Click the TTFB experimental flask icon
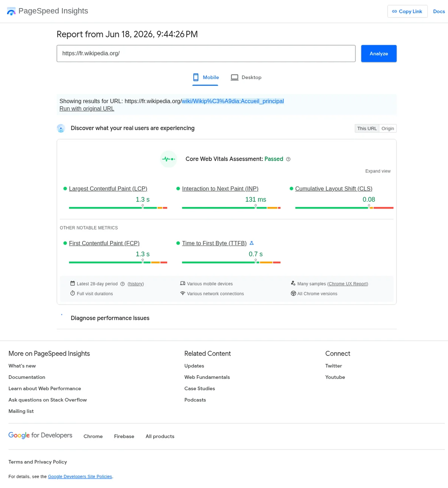The image size is (448, 488). coord(252,243)
